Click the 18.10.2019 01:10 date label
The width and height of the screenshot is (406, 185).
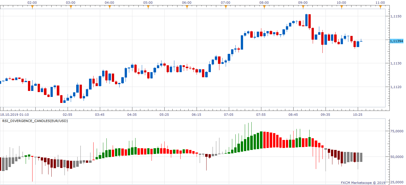click(x=14, y=114)
